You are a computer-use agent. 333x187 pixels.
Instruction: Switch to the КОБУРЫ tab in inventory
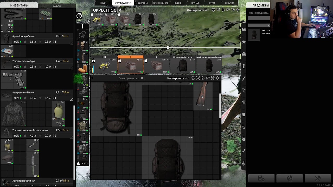pyautogui.click(x=57, y=6)
